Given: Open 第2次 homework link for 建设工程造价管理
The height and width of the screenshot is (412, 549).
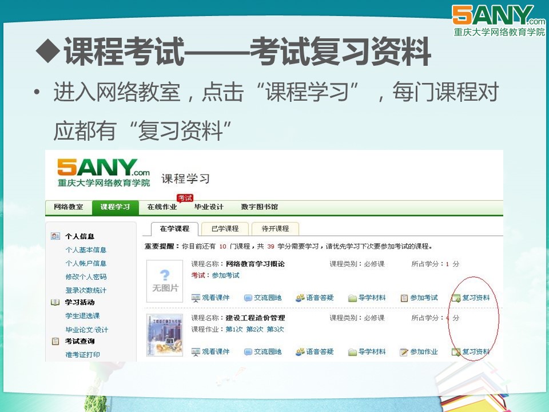Looking at the screenshot, I should point(254,330).
